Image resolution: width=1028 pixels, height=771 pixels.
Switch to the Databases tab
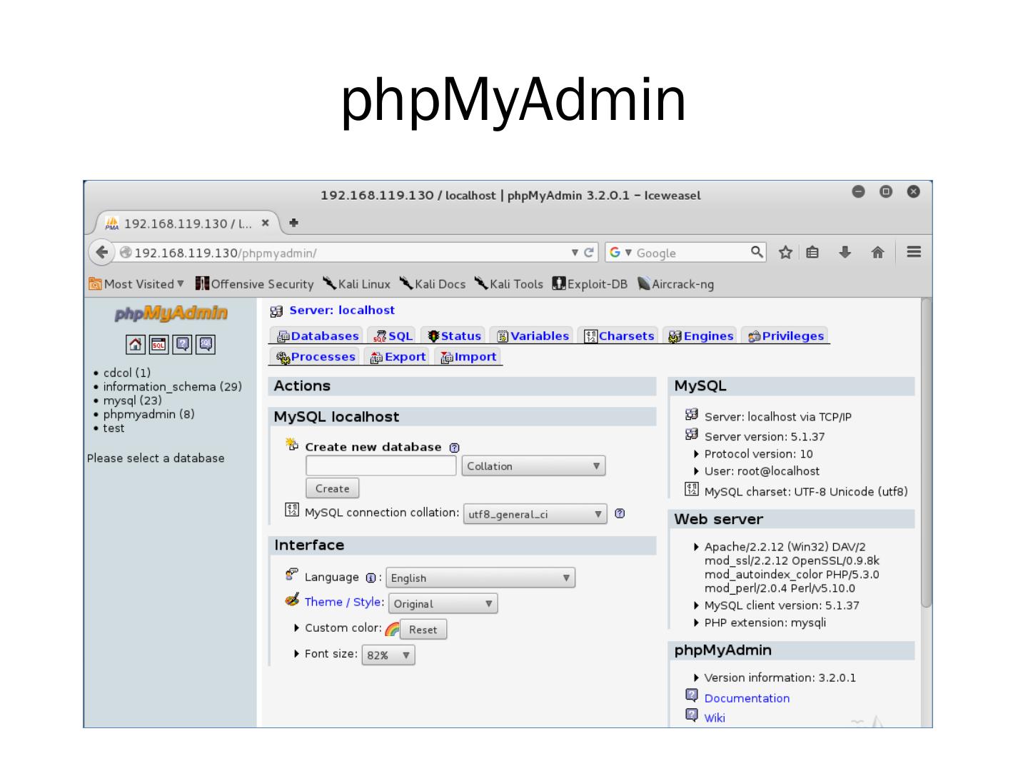[318, 336]
